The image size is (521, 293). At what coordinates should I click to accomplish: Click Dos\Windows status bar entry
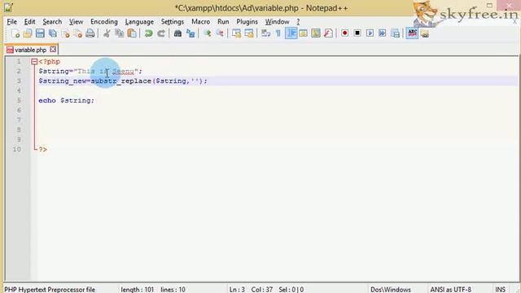coord(391,290)
